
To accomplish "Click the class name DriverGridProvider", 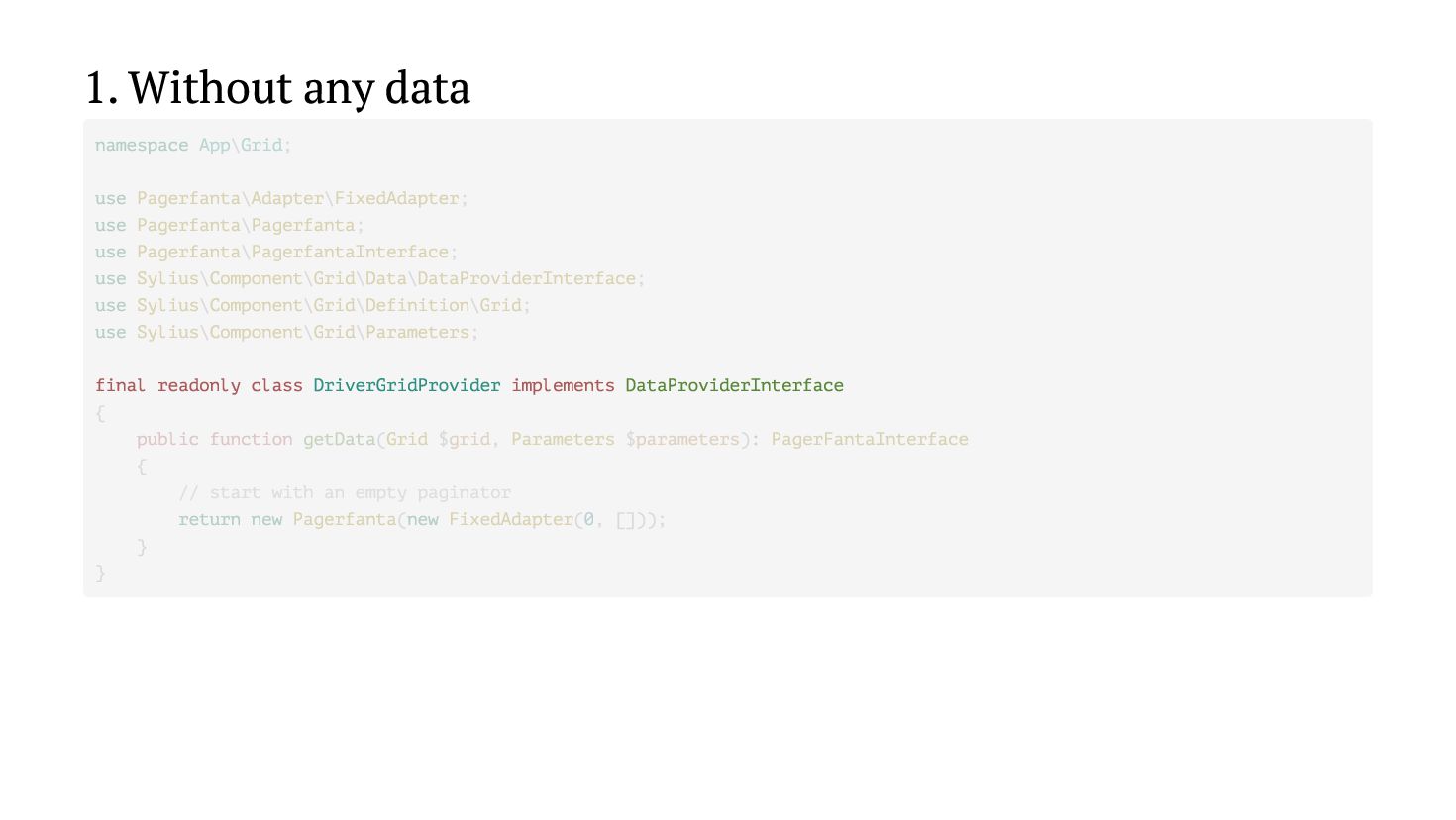I will tap(406, 385).
